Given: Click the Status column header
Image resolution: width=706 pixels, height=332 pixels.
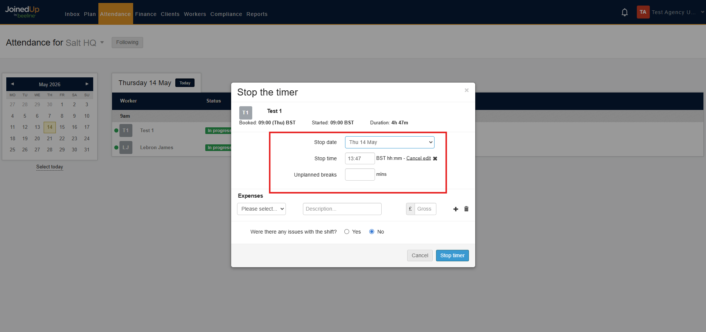Looking at the screenshot, I should (213, 101).
